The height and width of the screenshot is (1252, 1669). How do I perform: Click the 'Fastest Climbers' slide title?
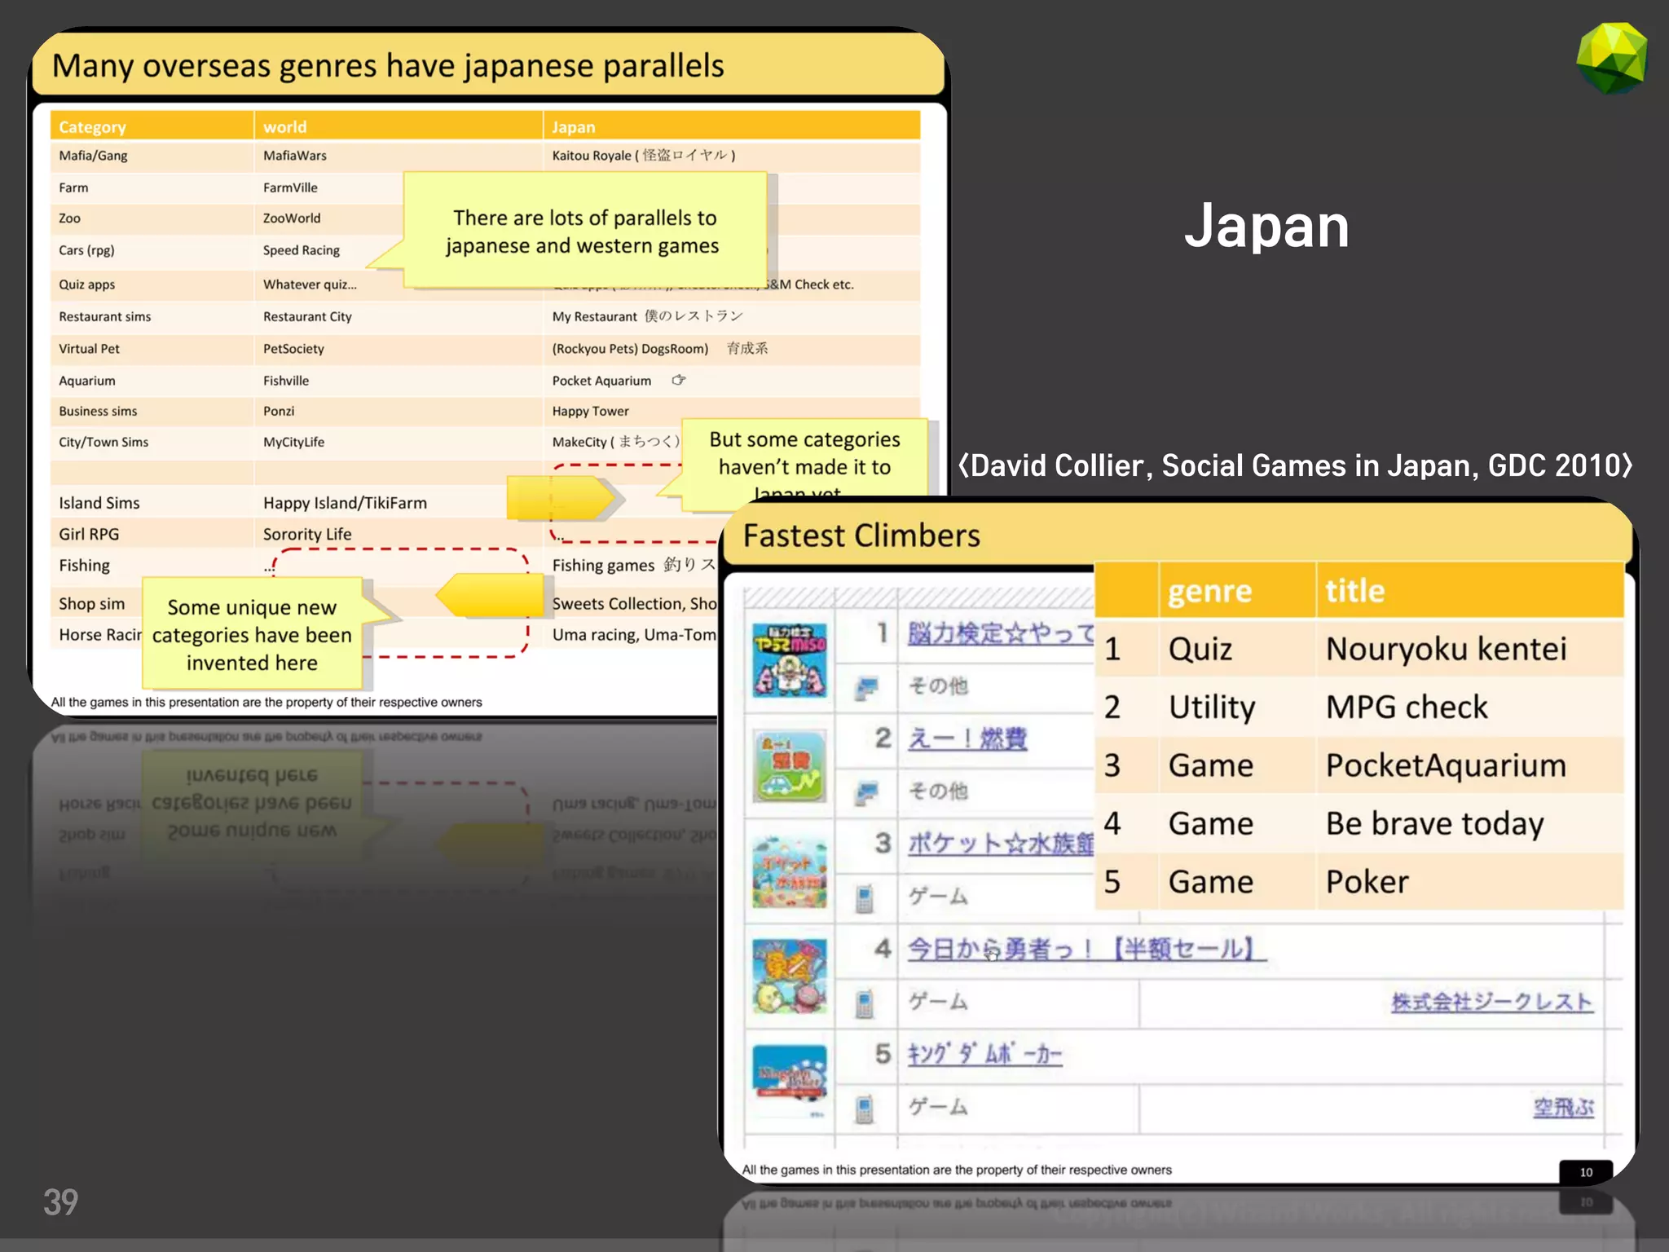coord(861,536)
